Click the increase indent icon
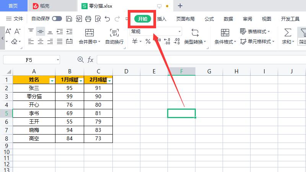The image size is (306, 172). 69,31
